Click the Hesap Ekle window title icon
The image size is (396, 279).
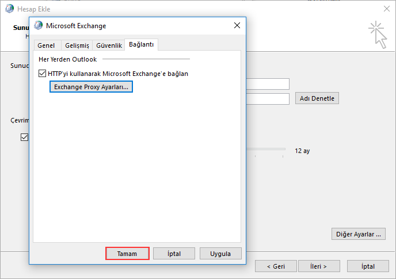pyautogui.click(x=9, y=8)
